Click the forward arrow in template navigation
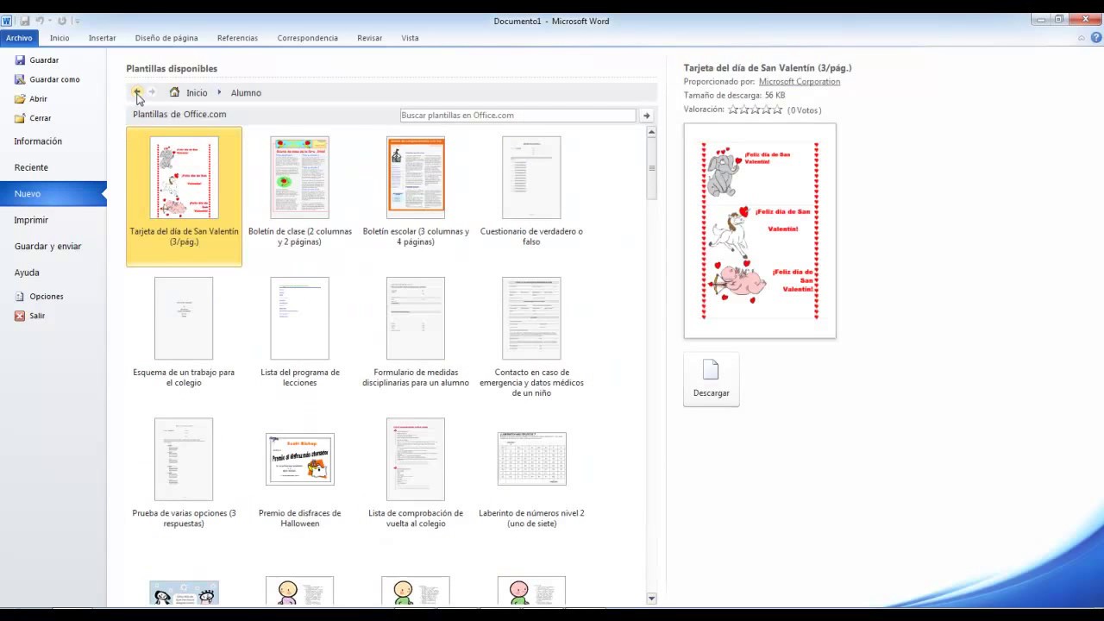1104x621 pixels. tap(152, 92)
